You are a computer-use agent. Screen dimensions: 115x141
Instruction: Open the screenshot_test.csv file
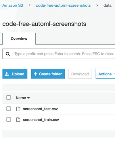point(40,109)
